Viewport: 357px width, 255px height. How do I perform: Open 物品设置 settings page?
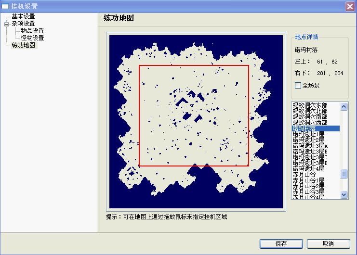point(32,31)
